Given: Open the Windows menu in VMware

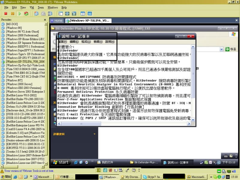Looking at the screenshot, I should 53,7.
